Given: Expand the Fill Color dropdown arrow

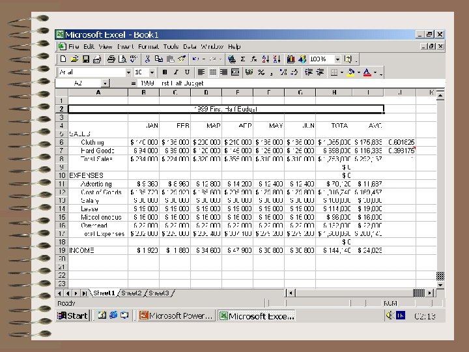Looking at the screenshot, I should pyautogui.click(x=359, y=72).
